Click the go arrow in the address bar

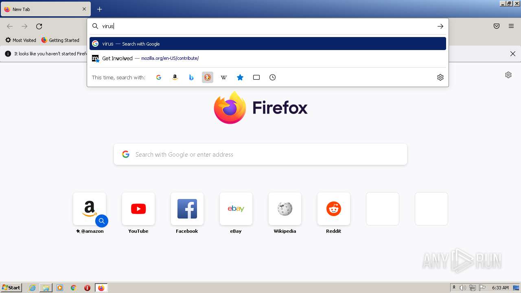(x=440, y=26)
